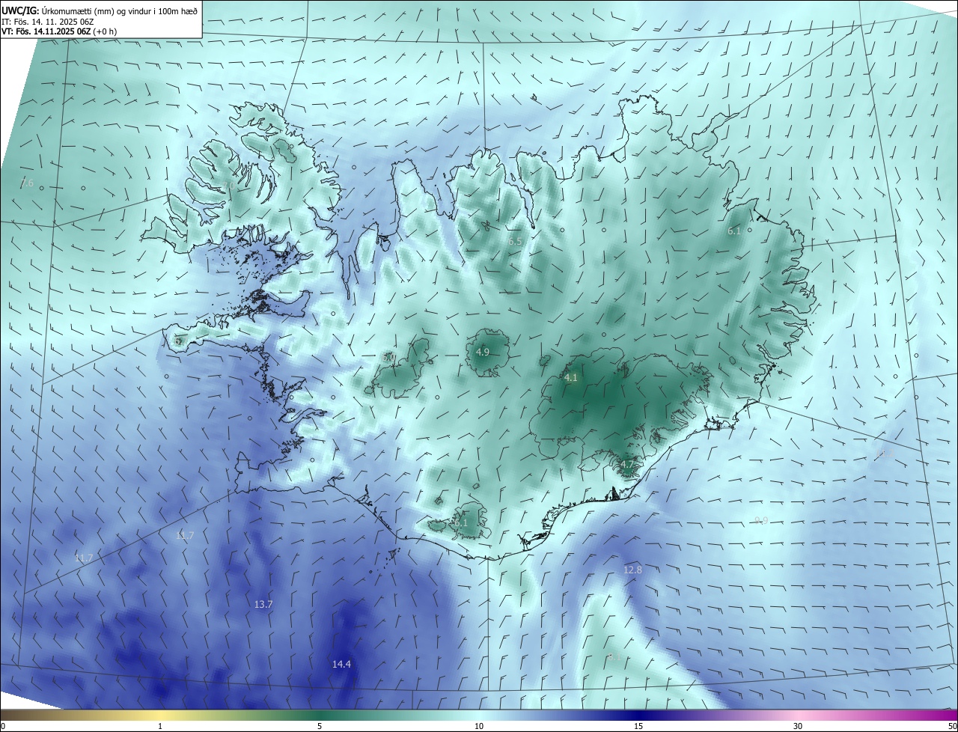
Task: Click the '0' tick label on the color scale
Action: click(3, 727)
